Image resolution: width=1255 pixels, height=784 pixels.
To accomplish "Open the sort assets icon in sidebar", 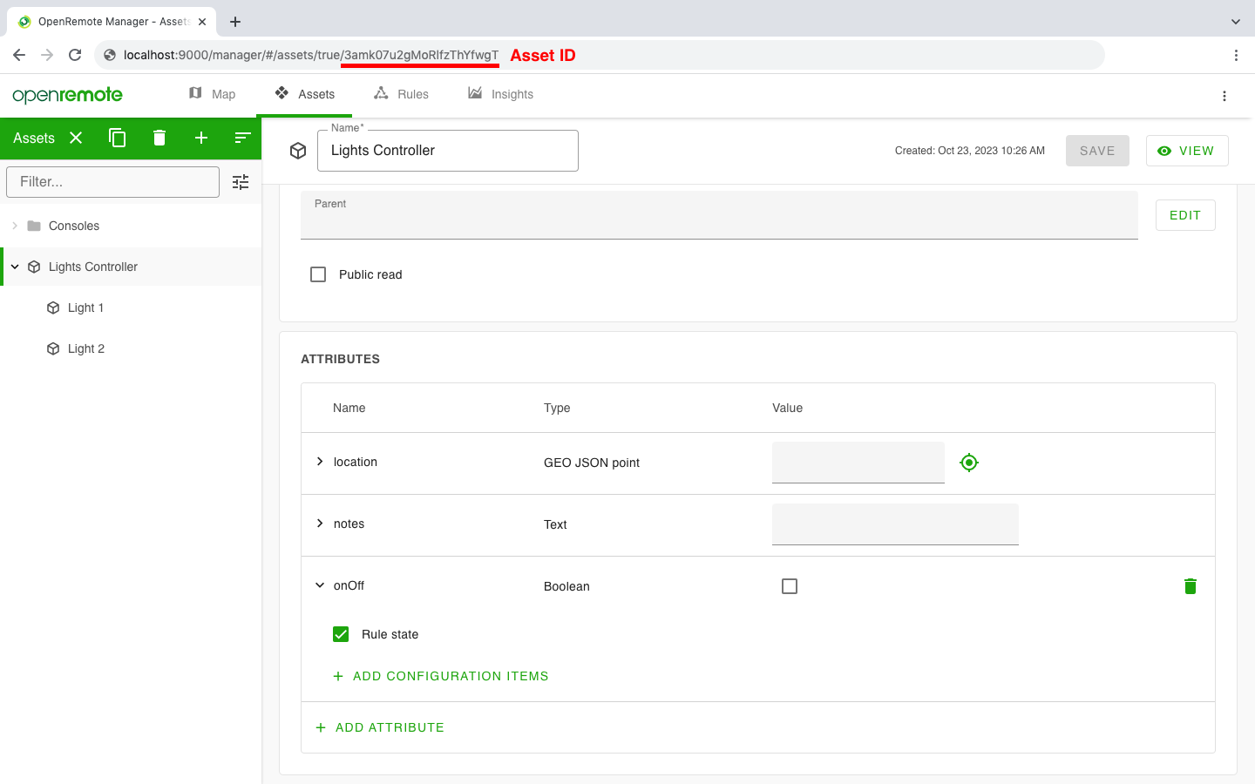I will 241,138.
